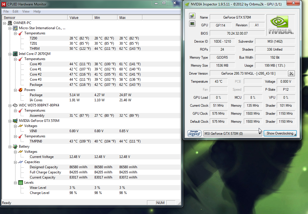The image size is (308, 214).
Task: Collapse the Capacities node
Action: click(x=15, y=162)
